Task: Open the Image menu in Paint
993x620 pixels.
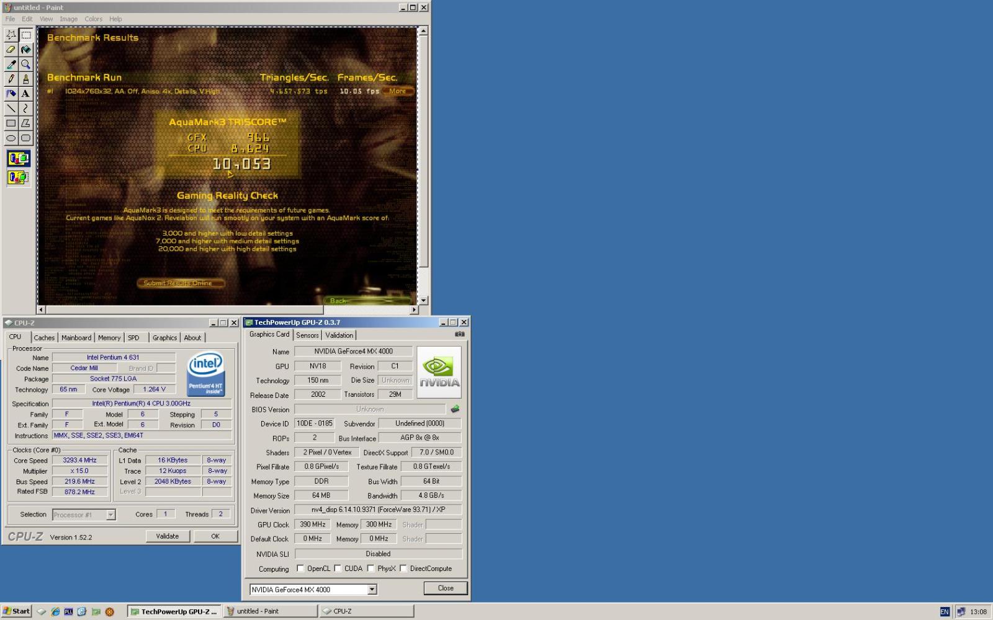Action: click(68, 19)
